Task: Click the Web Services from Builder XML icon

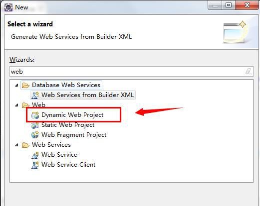Action: click(x=35, y=95)
